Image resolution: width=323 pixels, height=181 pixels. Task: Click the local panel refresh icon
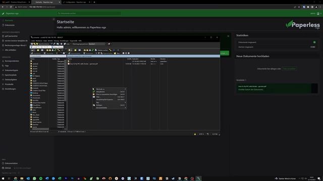pyautogui.click(x=55, y=50)
